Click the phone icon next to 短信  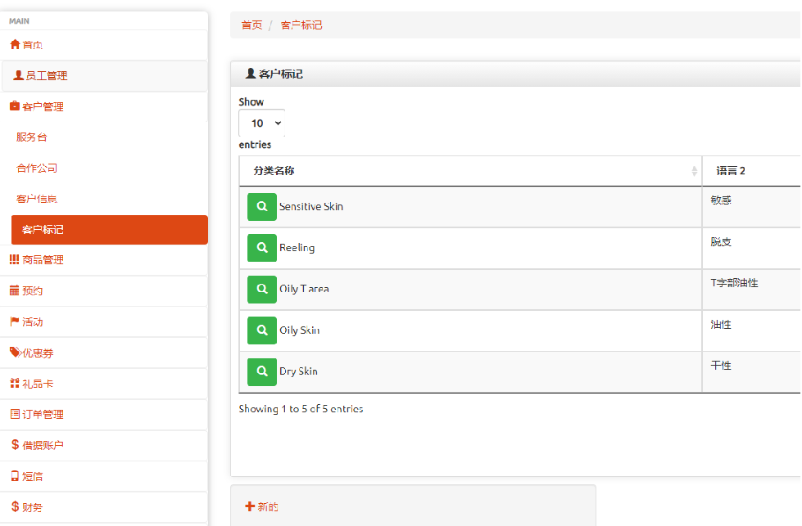[x=15, y=476]
